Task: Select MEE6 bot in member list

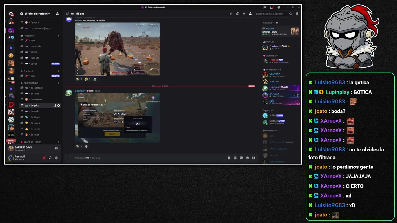Action: click(281, 116)
